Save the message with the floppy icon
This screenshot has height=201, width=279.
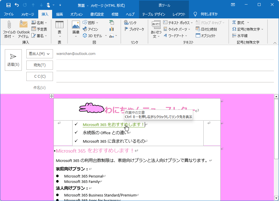(x=8, y=5)
